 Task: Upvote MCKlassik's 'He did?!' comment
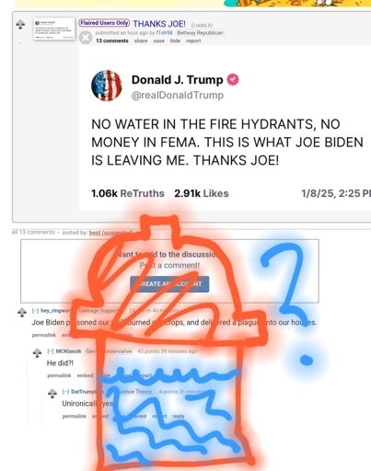[x=37, y=352]
